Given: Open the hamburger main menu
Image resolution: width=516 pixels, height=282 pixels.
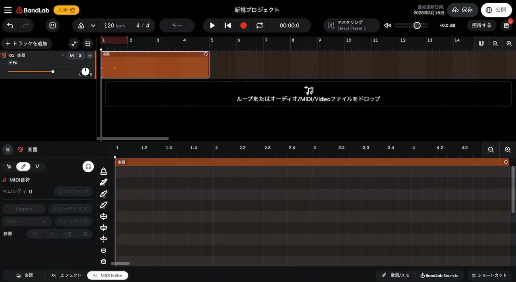Looking at the screenshot, I should (x=8, y=10).
